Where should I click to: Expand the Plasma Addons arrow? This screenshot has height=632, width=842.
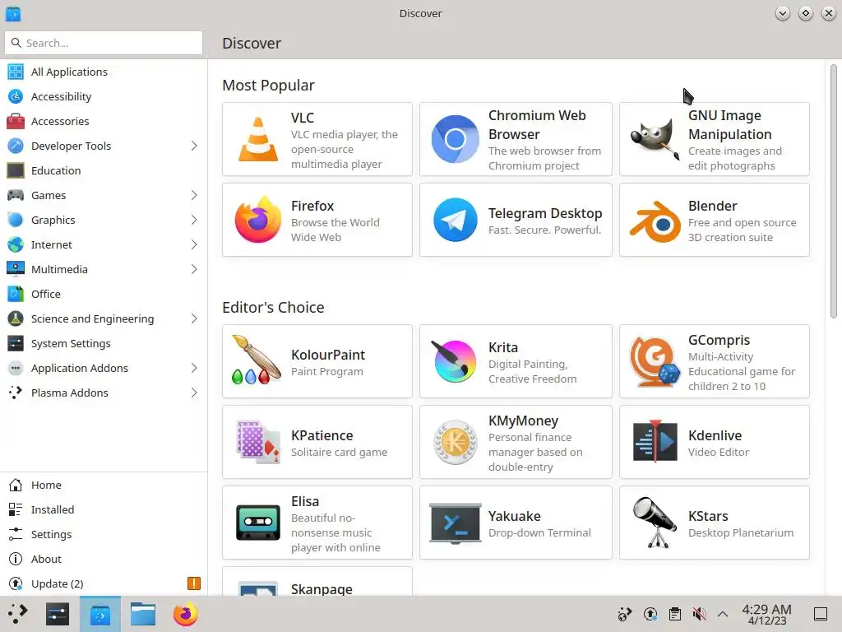194,393
